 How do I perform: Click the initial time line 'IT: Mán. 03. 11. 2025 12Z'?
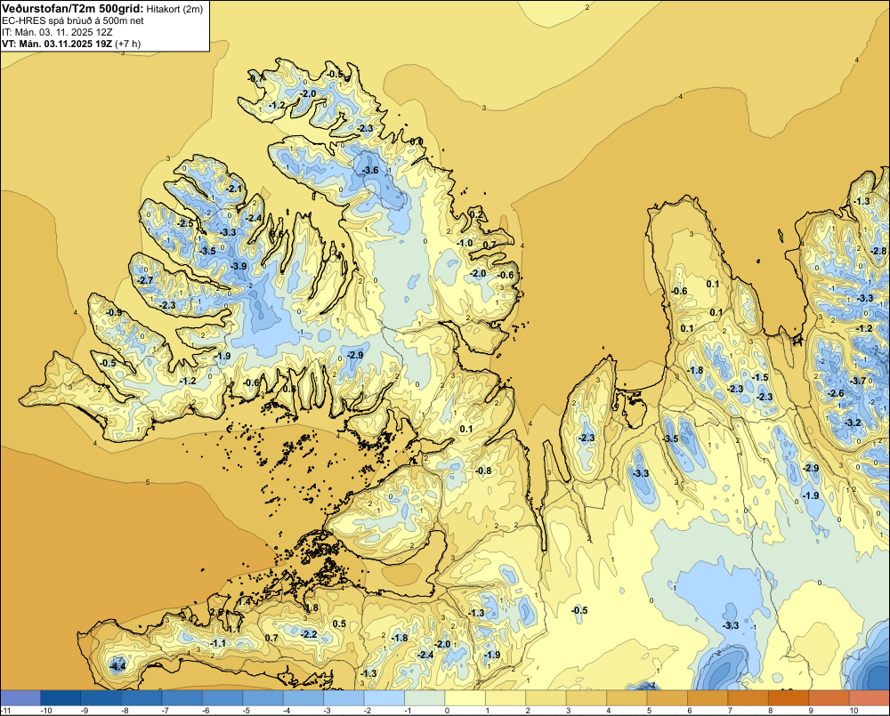point(57,32)
